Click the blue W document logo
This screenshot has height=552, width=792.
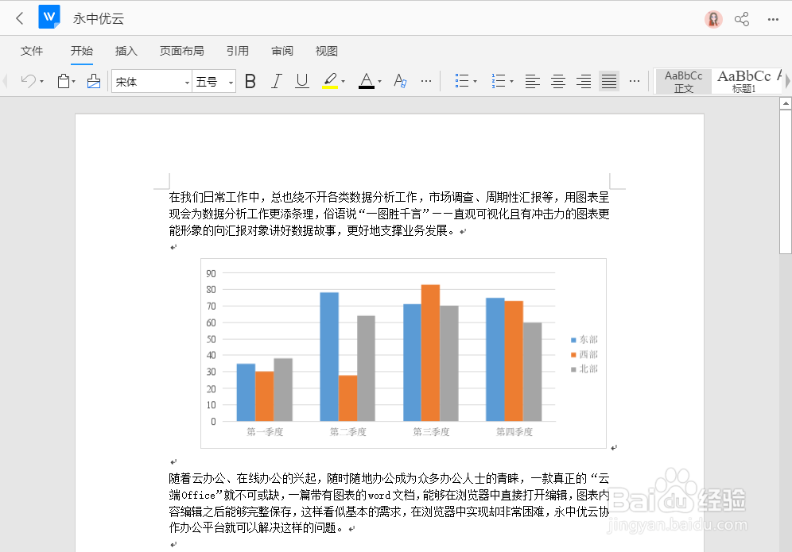49,17
